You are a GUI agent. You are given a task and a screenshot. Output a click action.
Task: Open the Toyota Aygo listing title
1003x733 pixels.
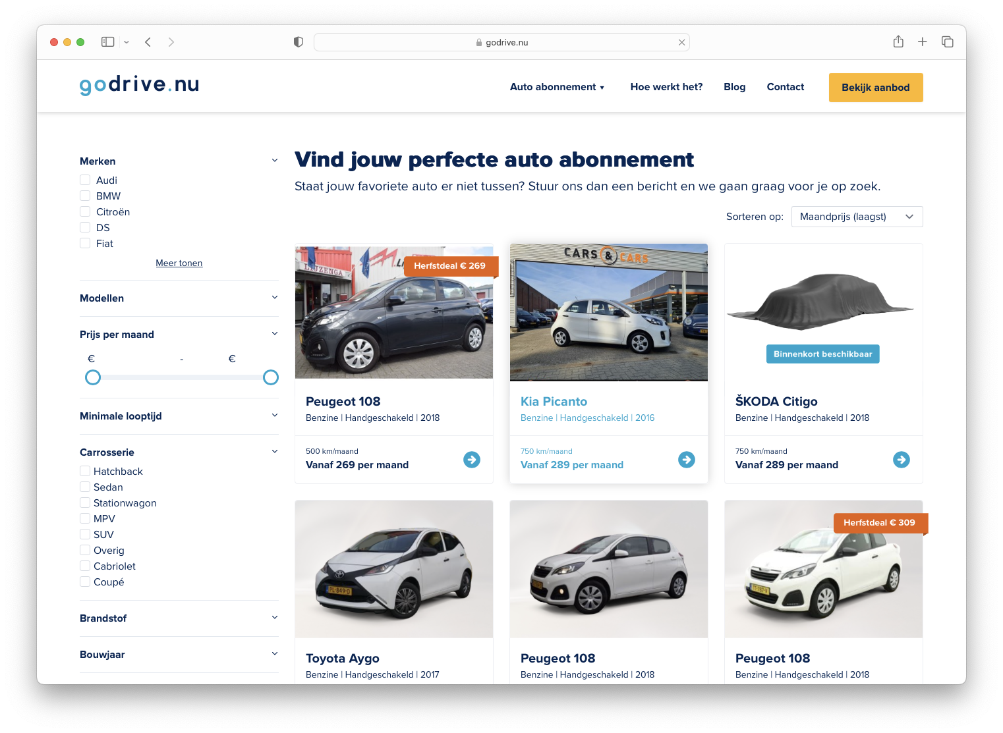(x=343, y=658)
